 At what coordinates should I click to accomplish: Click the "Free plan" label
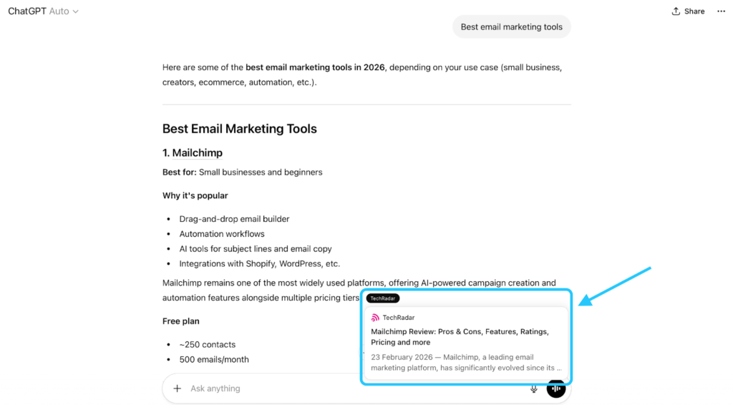[181, 321]
